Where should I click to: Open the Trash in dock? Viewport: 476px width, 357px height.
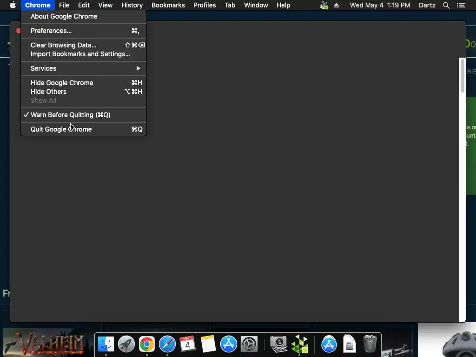(x=370, y=344)
